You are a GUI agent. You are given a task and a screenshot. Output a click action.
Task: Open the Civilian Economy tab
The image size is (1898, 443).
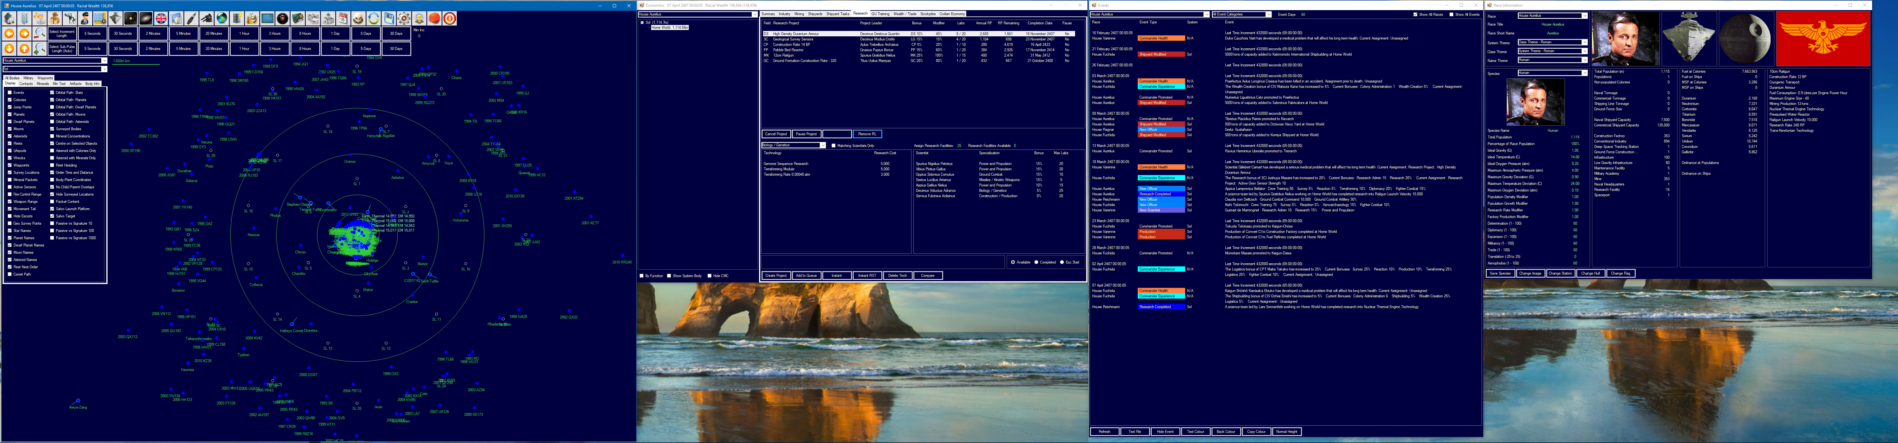(x=952, y=14)
